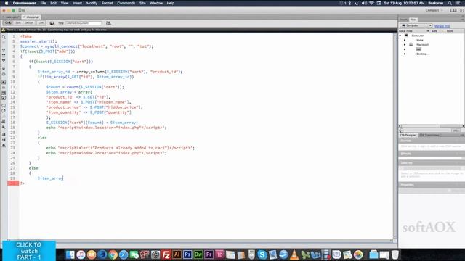465x261 pixels.
Task: Open the Commands menu
Action: 126,3
